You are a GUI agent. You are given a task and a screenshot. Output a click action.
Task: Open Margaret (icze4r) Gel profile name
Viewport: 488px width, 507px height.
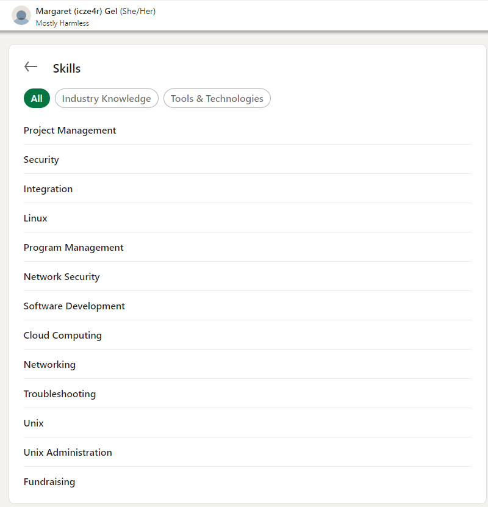click(x=76, y=11)
